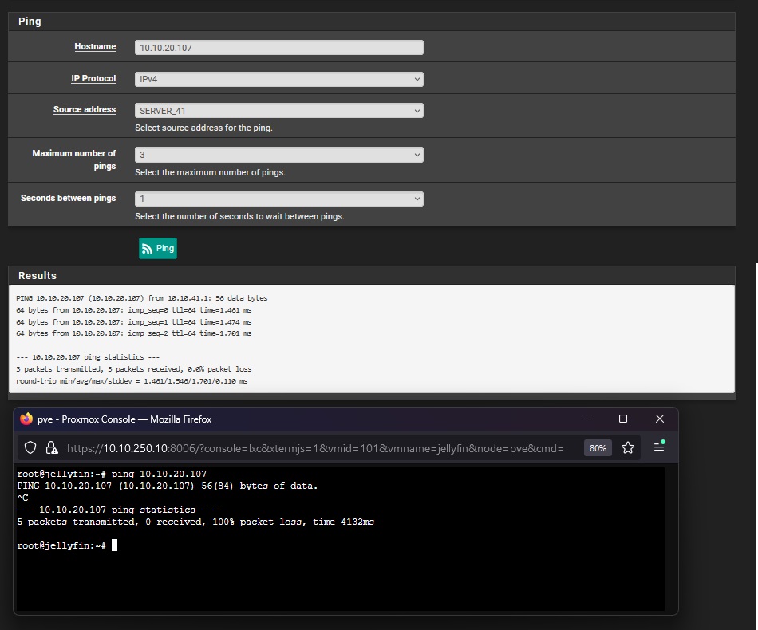Expand the IP Protocol dropdown
Image resolution: width=758 pixels, height=630 pixels.
click(x=278, y=79)
